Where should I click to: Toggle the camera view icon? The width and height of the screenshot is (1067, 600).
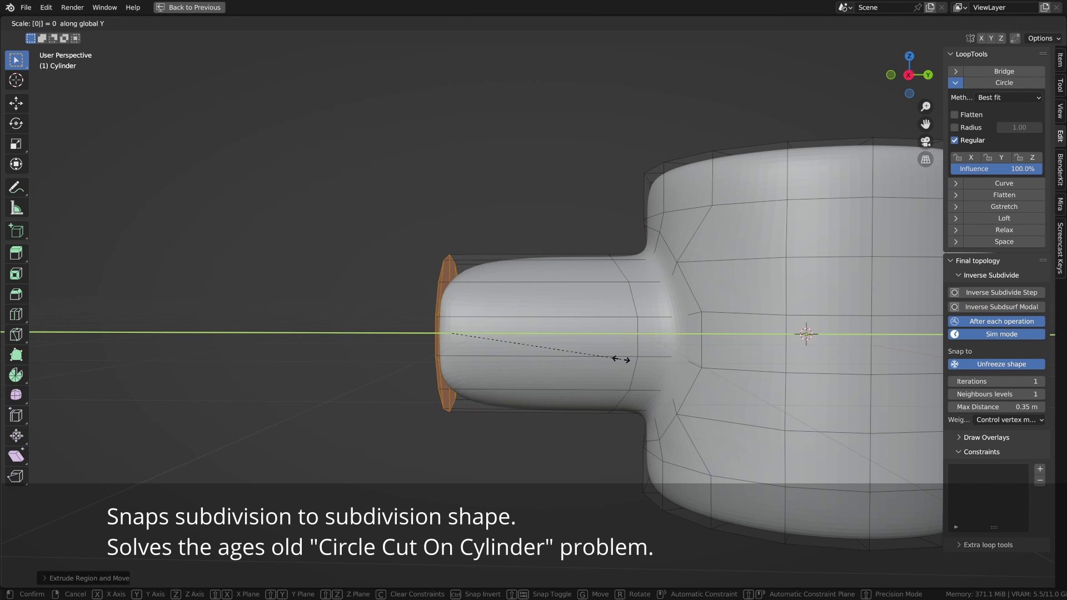[x=925, y=142]
